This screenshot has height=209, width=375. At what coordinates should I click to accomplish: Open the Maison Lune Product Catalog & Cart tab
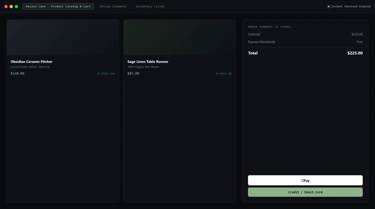(58, 6)
